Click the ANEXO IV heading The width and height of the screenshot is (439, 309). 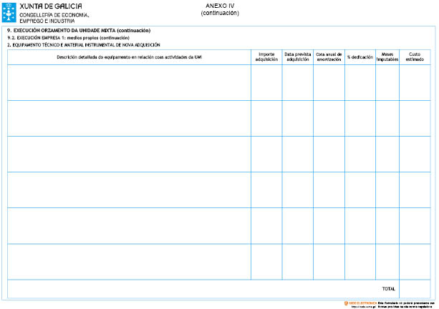[220, 6]
